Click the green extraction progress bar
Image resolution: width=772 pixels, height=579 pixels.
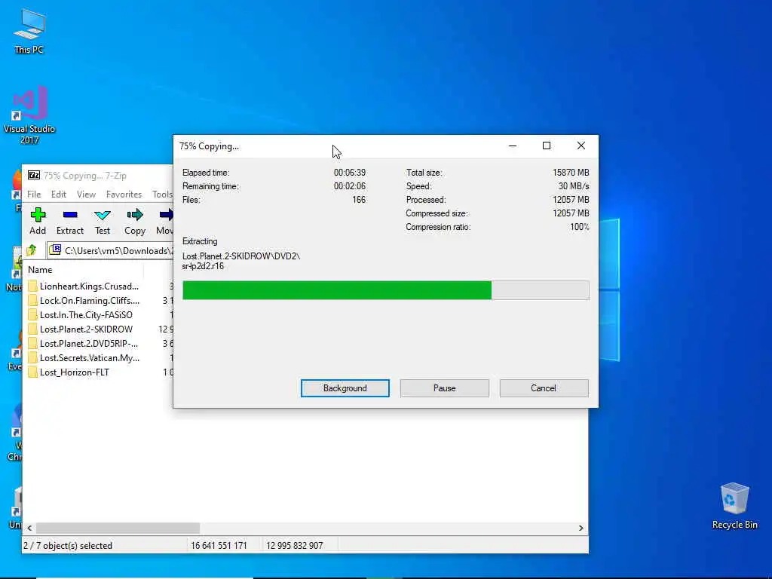point(385,290)
